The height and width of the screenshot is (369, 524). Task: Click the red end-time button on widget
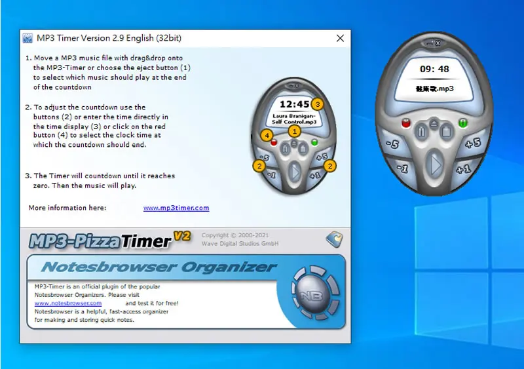[406, 123]
